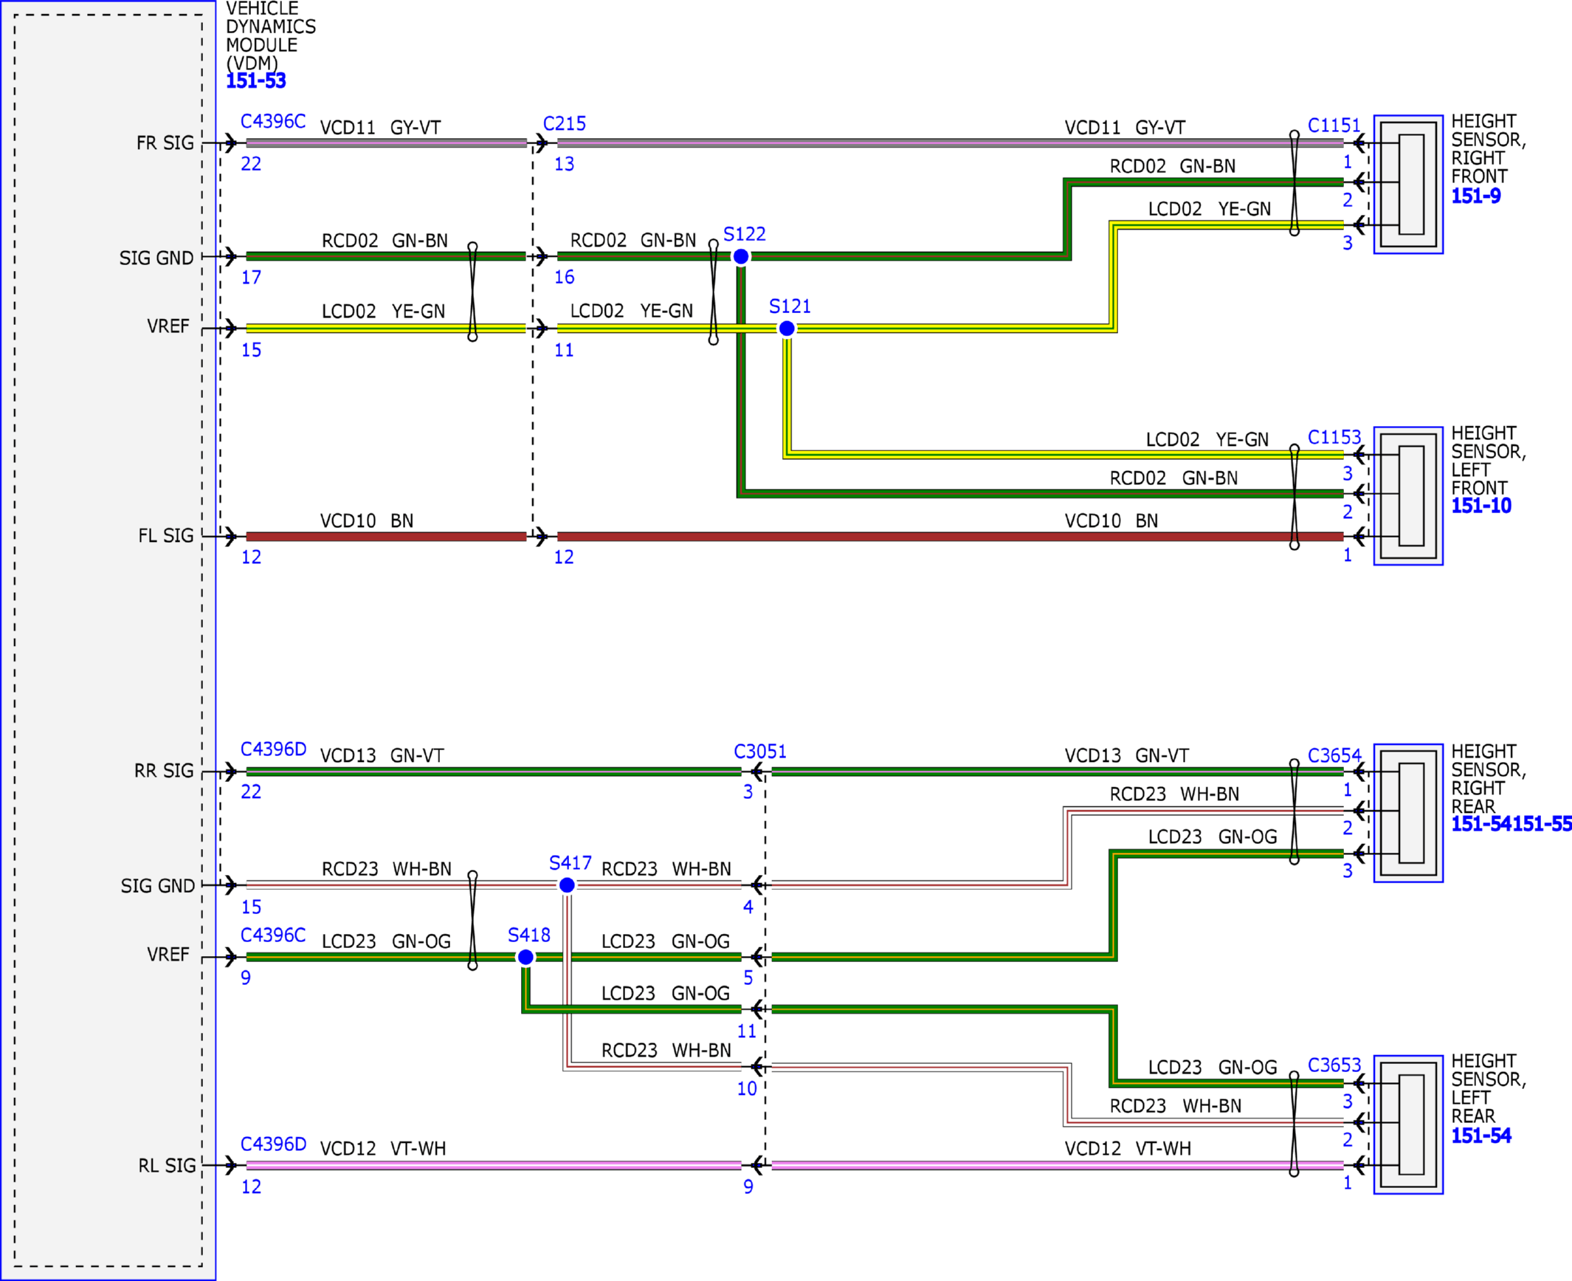Select RCD02 GN-BN label left of S122
Viewport: 1572px width, 1281px height.
633,241
